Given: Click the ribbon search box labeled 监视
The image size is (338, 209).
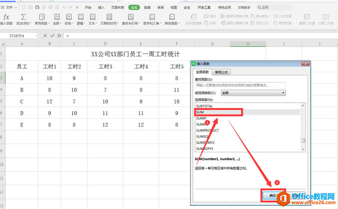Looking at the screenshot, I should pyautogui.click(x=274, y=7).
